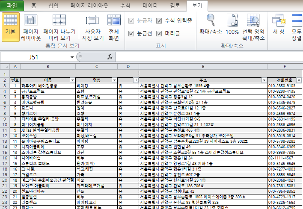Open Page Layout (페이지 레이아웃) view

(31, 27)
